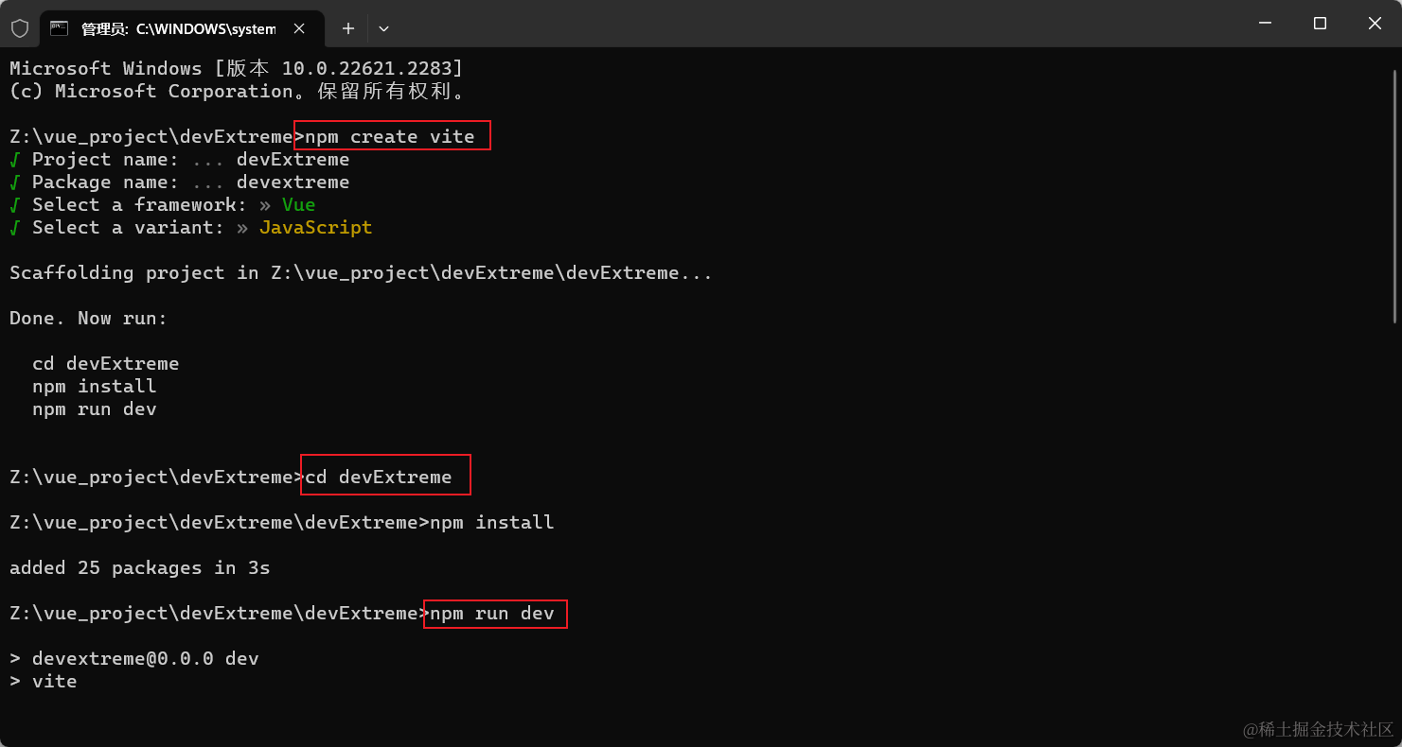The image size is (1402, 747).
Task: Maximize the terminal window
Action: pyautogui.click(x=1320, y=24)
